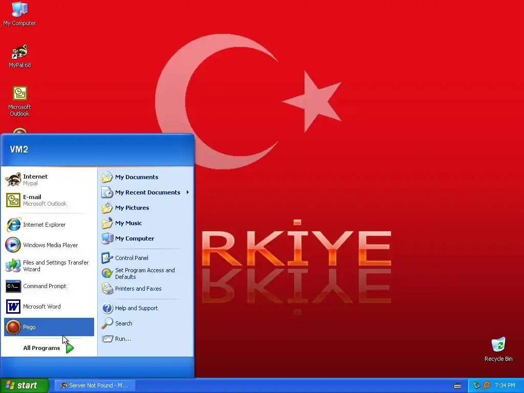Viewport: 524px width, 393px height.
Task: Open Set Program Access and Defaults
Action: tap(146, 273)
